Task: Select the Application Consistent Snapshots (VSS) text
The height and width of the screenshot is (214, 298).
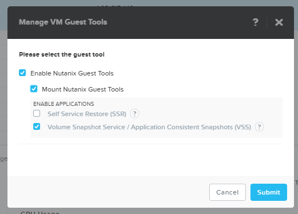Action: (191, 127)
